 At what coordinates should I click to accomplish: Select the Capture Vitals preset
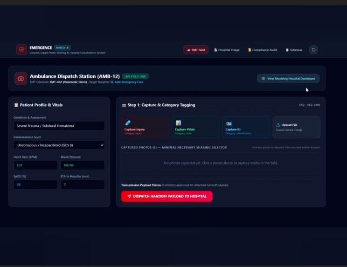(195, 127)
